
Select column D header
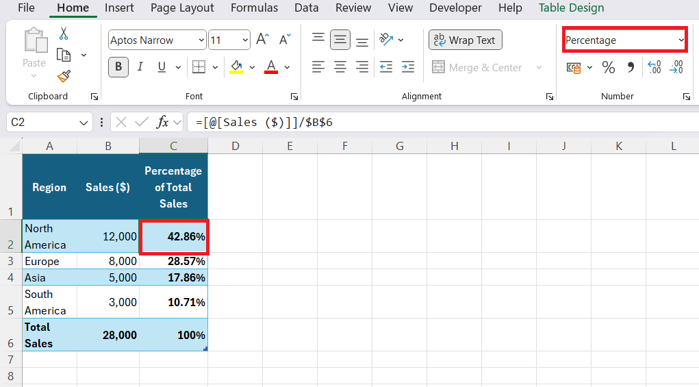coord(236,146)
